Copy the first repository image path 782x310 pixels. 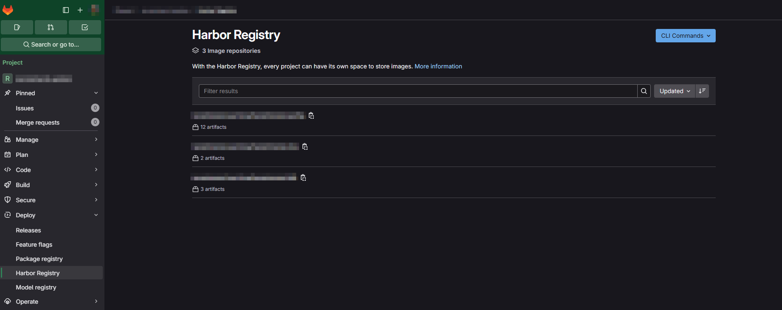coord(311,115)
